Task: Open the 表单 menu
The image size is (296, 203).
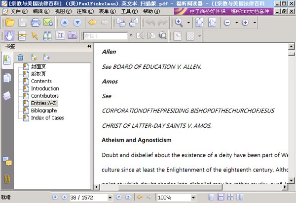Action: 107,11
